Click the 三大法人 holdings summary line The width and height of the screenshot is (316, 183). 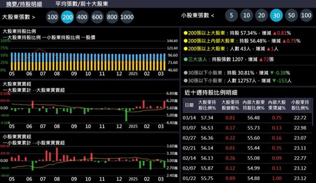pos(230,59)
